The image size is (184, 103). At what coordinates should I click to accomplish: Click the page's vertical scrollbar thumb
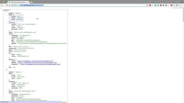pyautogui.click(x=183, y=15)
